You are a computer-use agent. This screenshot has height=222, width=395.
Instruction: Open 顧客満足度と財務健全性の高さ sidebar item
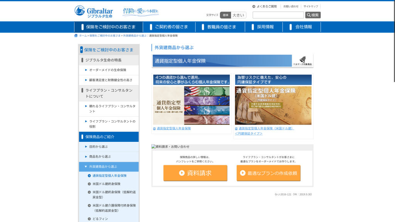tap(109, 80)
